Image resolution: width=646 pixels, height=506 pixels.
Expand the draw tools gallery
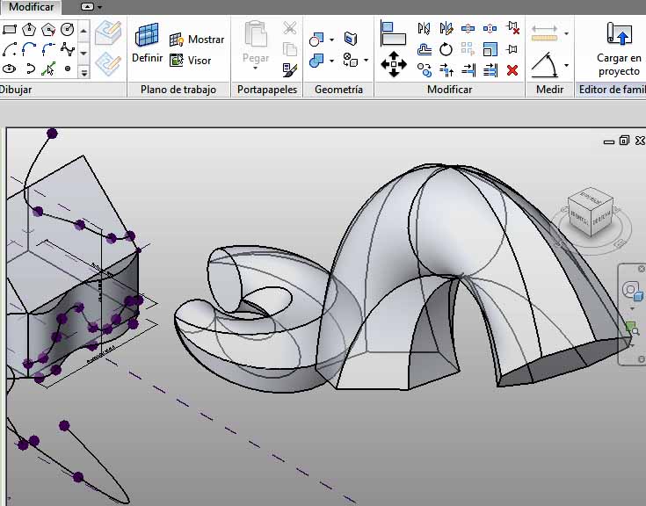point(83,73)
